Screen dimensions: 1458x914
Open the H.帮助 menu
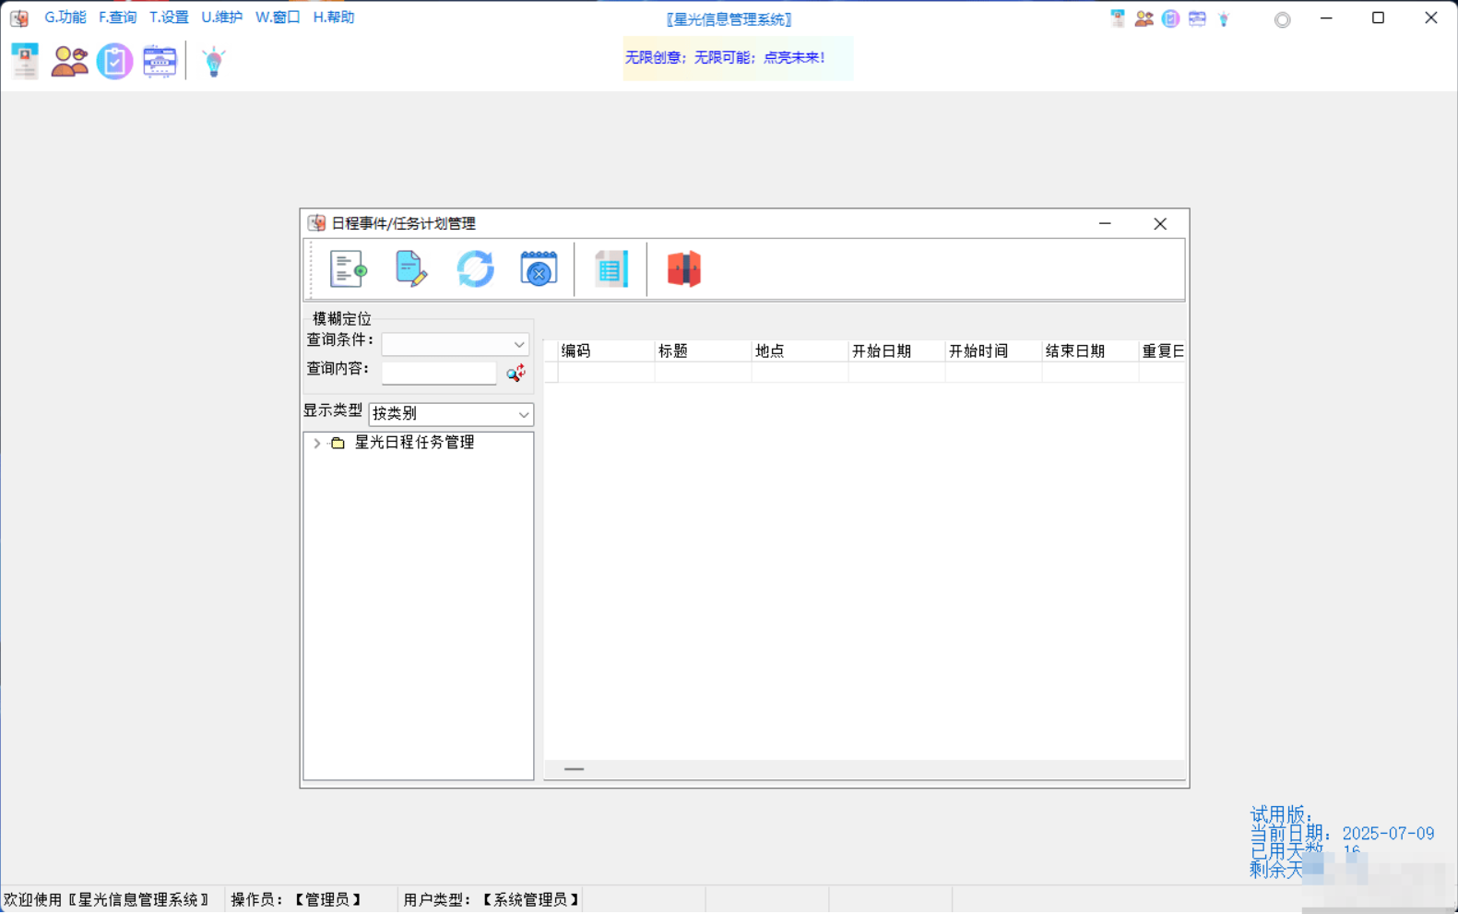click(334, 18)
